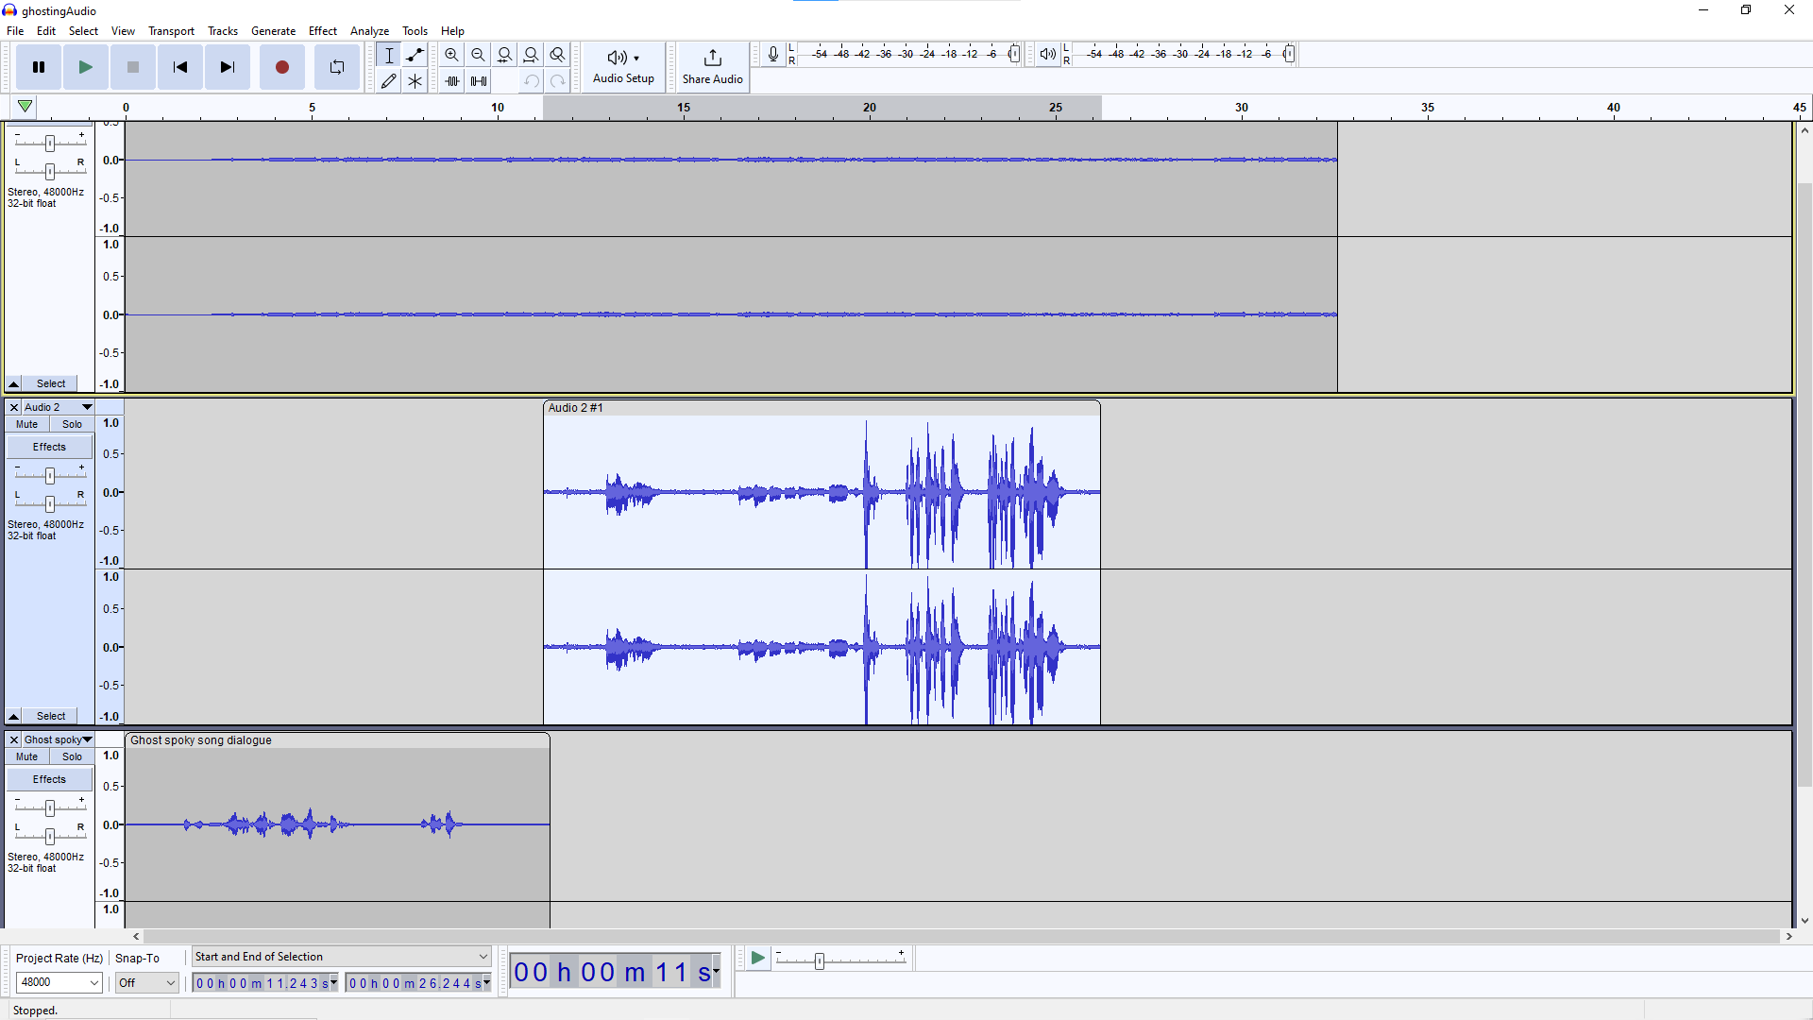Click the Trim audio outside selection icon
This screenshot has width=1813, height=1020.
point(452,81)
